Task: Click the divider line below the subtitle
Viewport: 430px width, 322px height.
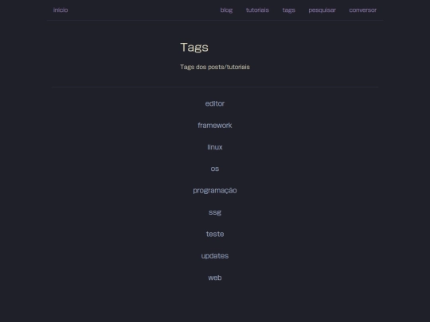Action: 215,87
